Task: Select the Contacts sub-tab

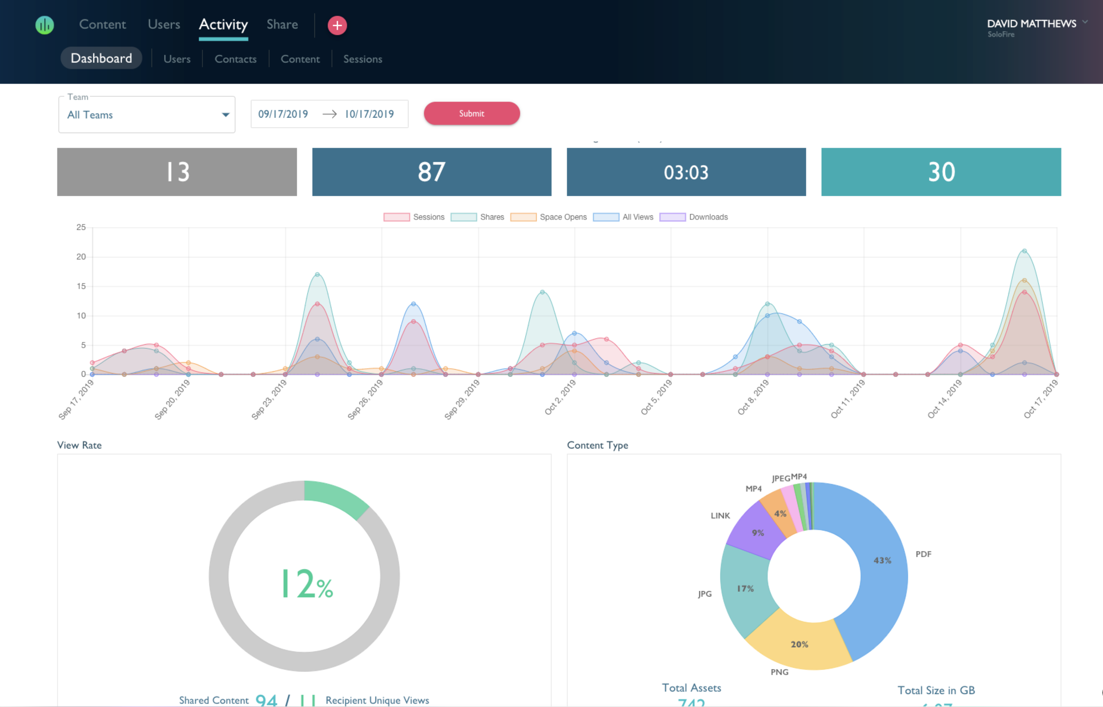Action: (236, 59)
